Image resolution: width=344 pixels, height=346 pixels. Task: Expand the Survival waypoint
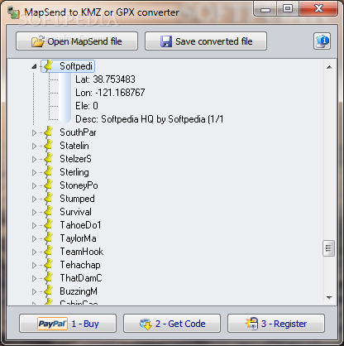34,212
